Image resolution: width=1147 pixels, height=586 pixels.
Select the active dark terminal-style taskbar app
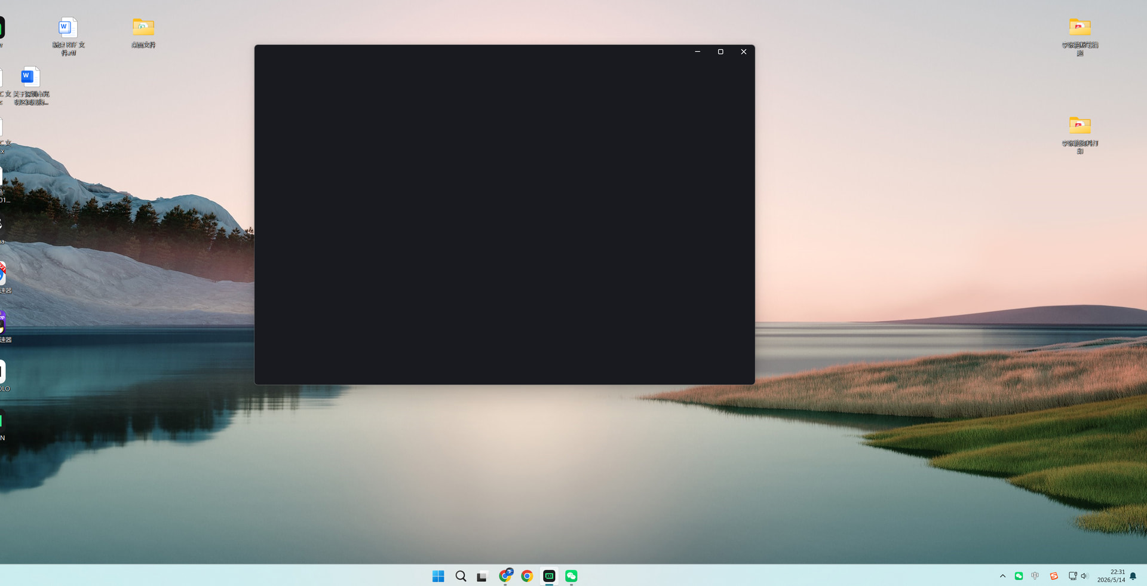point(549,576)
